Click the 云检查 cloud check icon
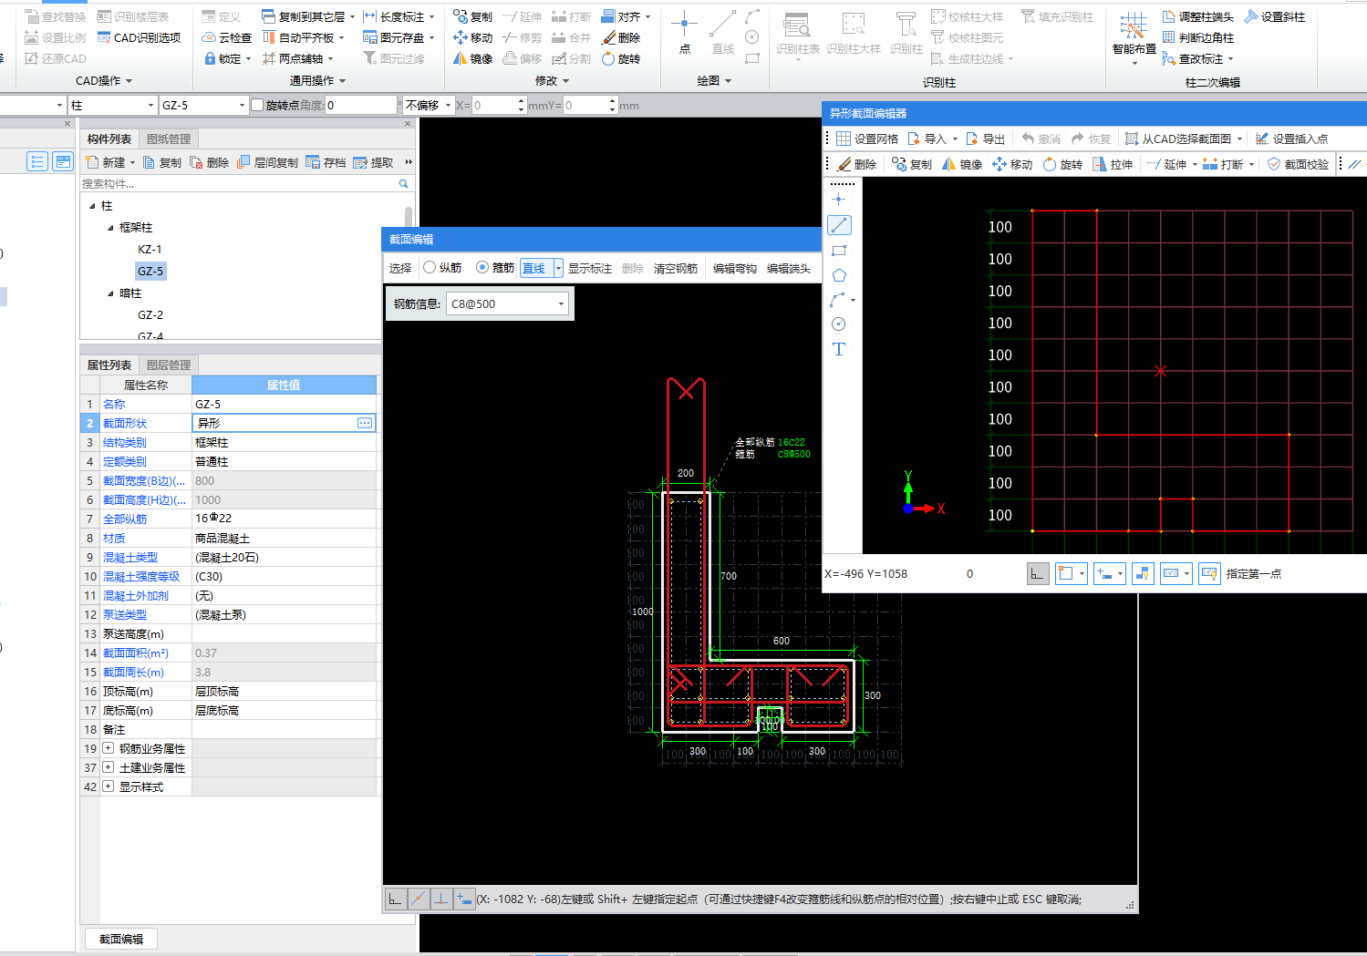Viewport: 1367px width, 956px height. click(226, 37)
